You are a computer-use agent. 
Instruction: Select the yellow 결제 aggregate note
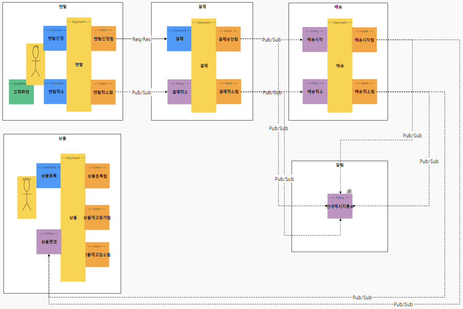point(204,66)
